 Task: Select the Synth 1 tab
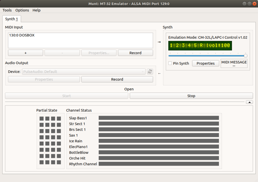12,19
